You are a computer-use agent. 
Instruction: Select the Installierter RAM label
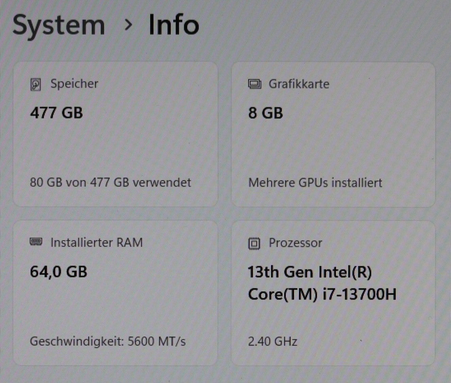coord(96,242)
